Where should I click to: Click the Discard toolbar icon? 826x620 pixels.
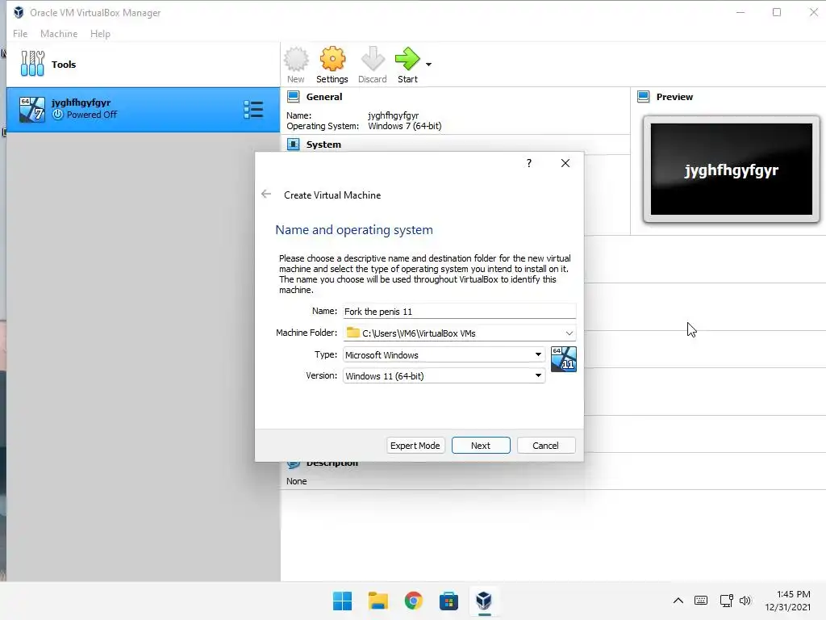coord(373,65)
